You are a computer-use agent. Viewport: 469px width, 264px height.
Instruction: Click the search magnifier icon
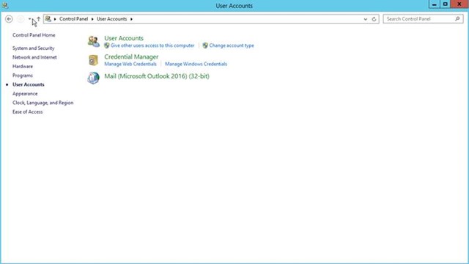tap(457, 19)
